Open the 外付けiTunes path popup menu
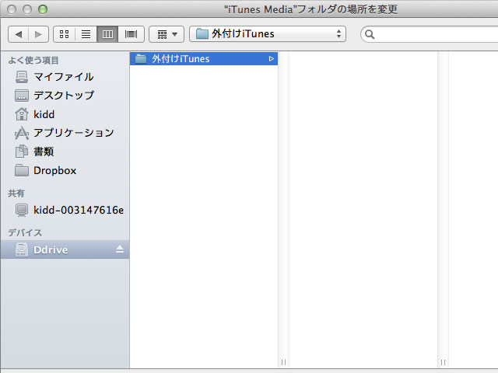This screenshot has width=498, height=373. click(268, 34)
